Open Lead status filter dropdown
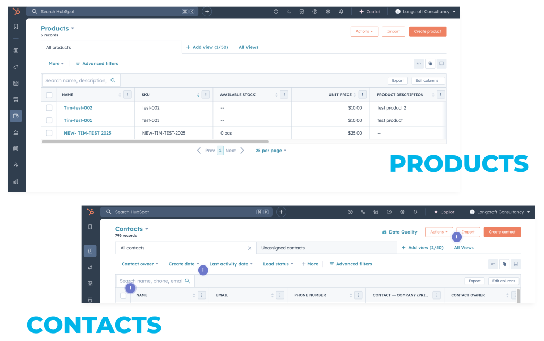Screen dimensions: 544x341 [278, 264]
